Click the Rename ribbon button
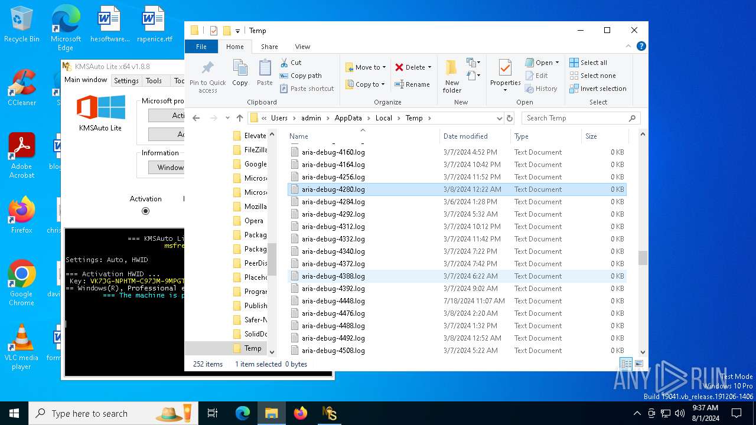The height and width of the screenshot is (425, 756). (412, 84)
